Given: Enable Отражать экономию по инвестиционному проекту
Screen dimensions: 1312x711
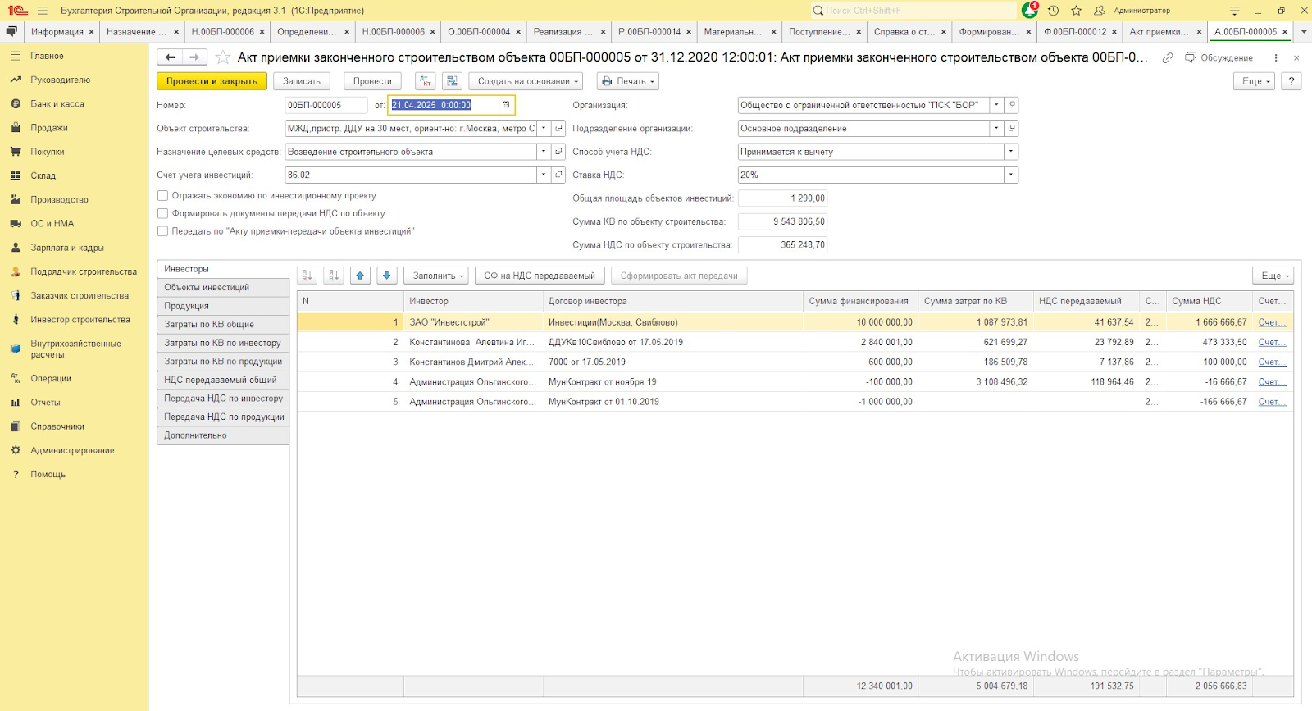Looking at the screenshot, I should (163, 196).
